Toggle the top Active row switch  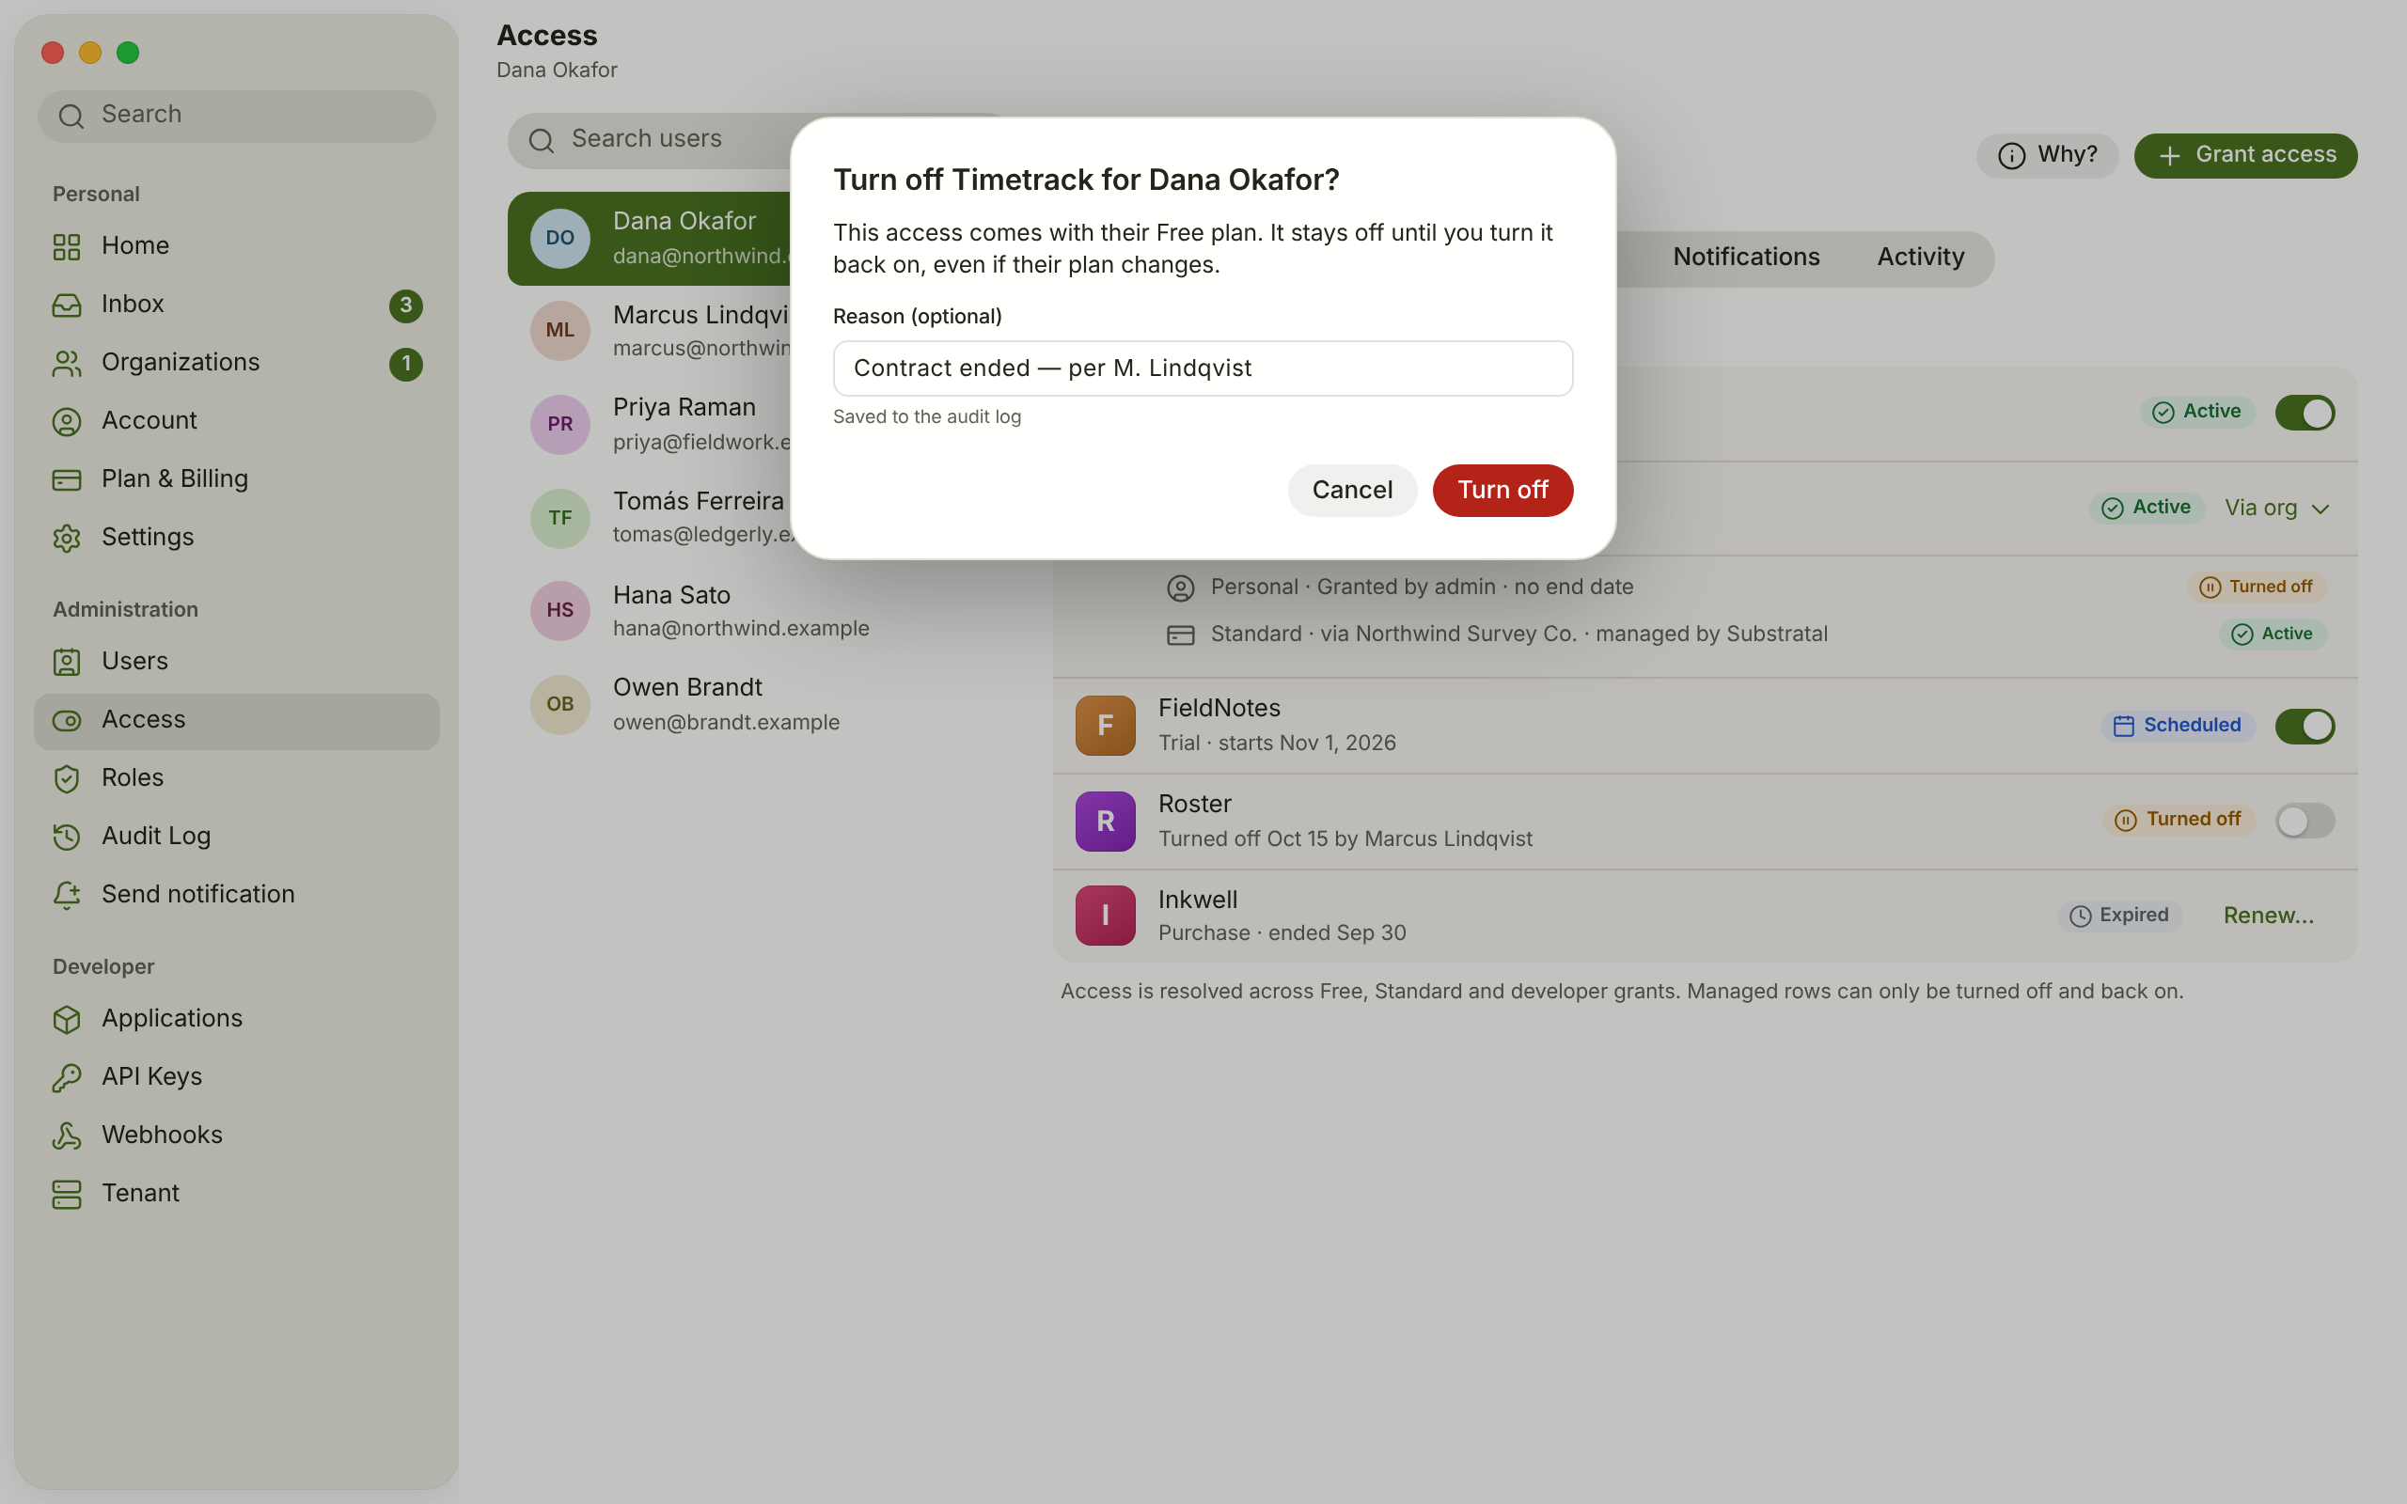tap(2305, 413)
